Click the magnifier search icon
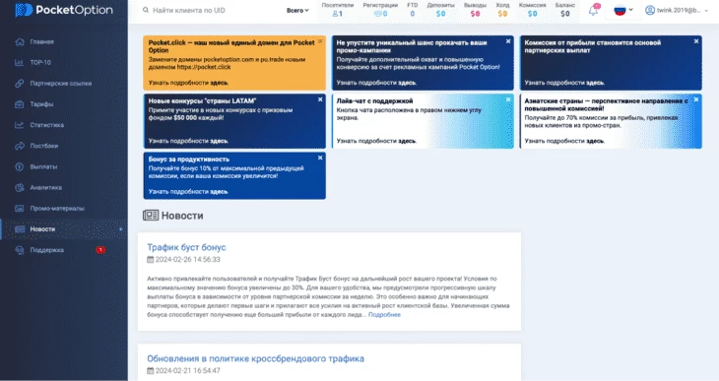Screen dimensions: 719x381 pos(146,10)
